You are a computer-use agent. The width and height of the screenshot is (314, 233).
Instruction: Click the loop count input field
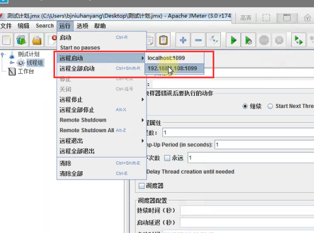251,158
